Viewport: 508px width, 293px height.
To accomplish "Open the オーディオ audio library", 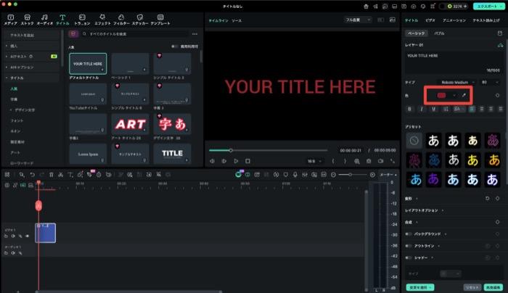I will (44, 20).
